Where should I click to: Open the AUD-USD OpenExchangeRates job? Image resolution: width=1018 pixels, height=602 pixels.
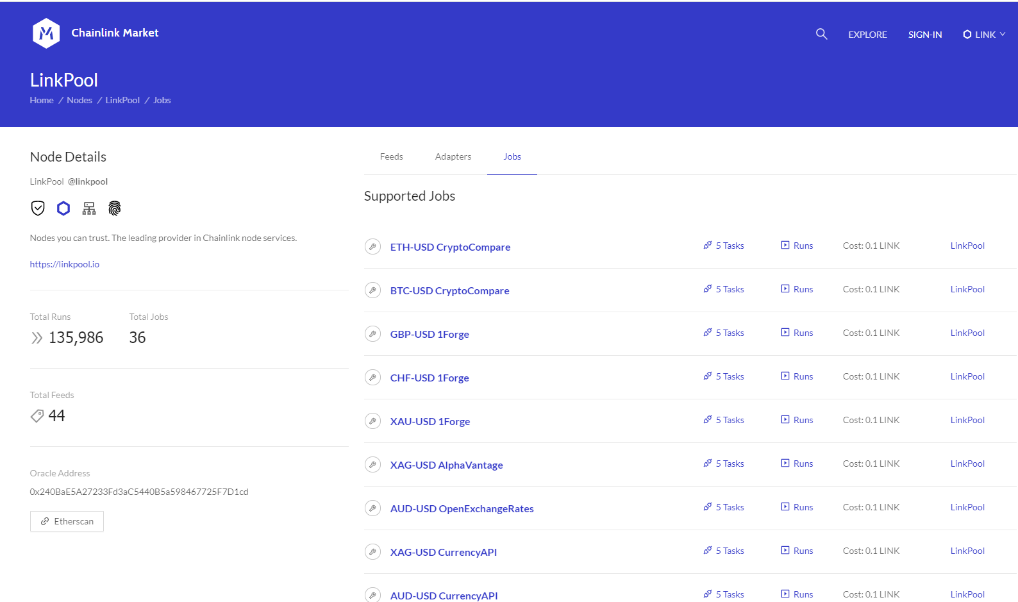462,508
